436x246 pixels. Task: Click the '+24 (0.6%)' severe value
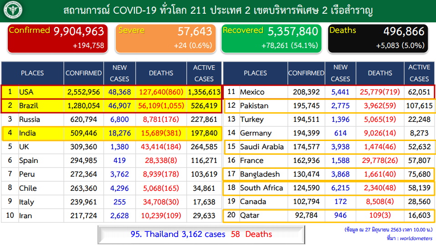coord(193,45)
